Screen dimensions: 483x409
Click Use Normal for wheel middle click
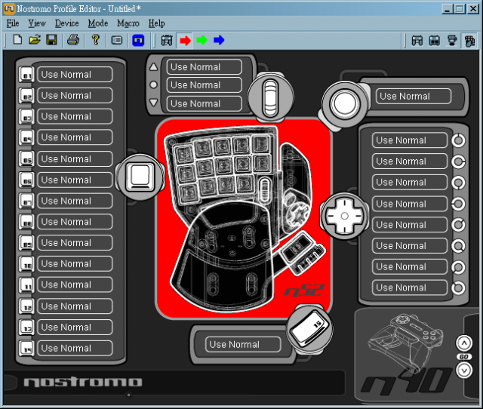click(x=205, y=85)
